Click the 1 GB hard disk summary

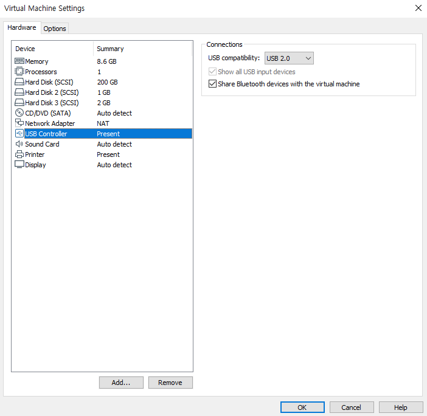tap(104, 92)
